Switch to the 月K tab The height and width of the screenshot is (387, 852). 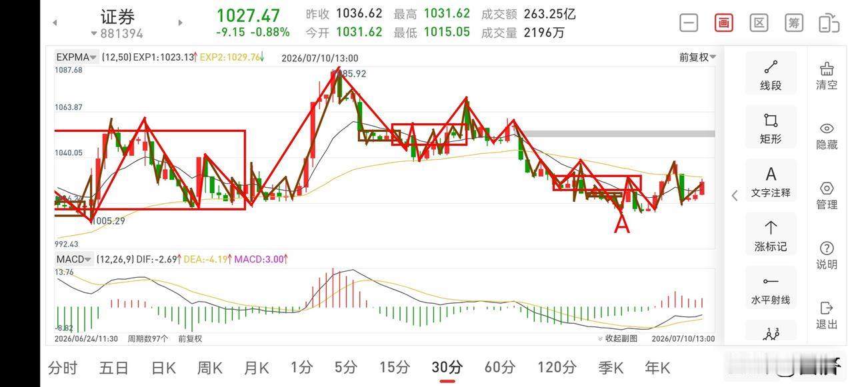256,367
